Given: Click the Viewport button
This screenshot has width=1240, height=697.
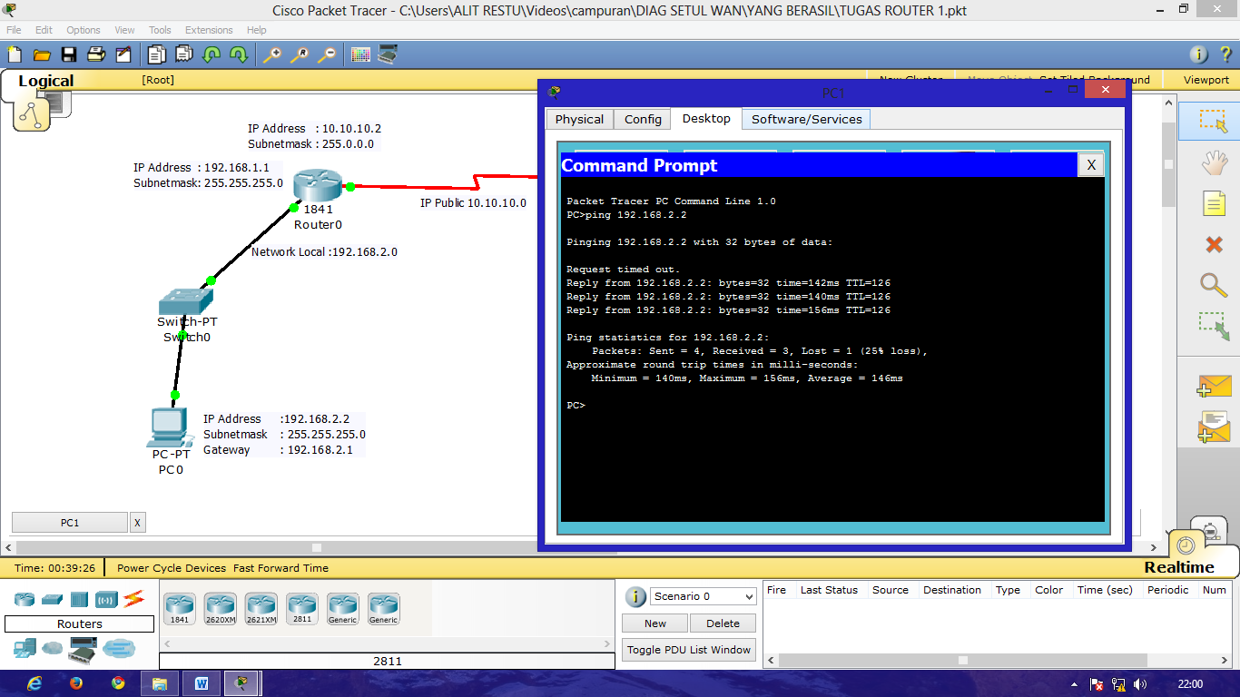Looking at the screenshot, I should [1206, 80].
